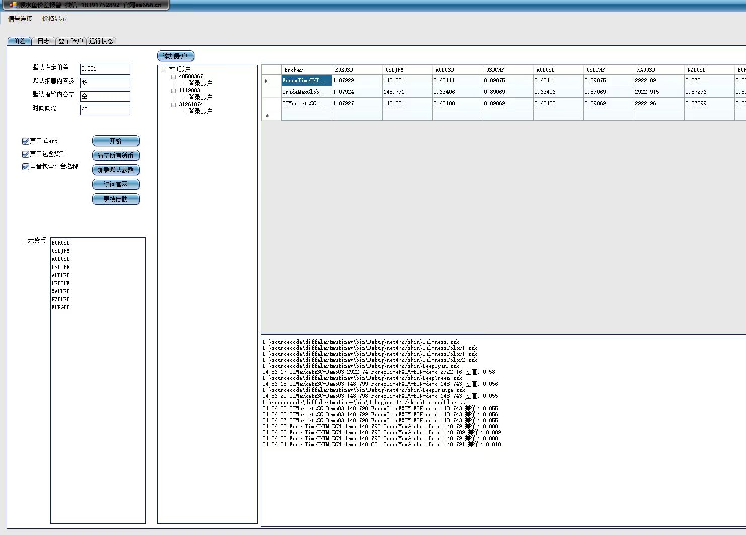Toggle the 声音包含货币 checkbox
Viewport: 746px width, 535px height.
point(26,154)
